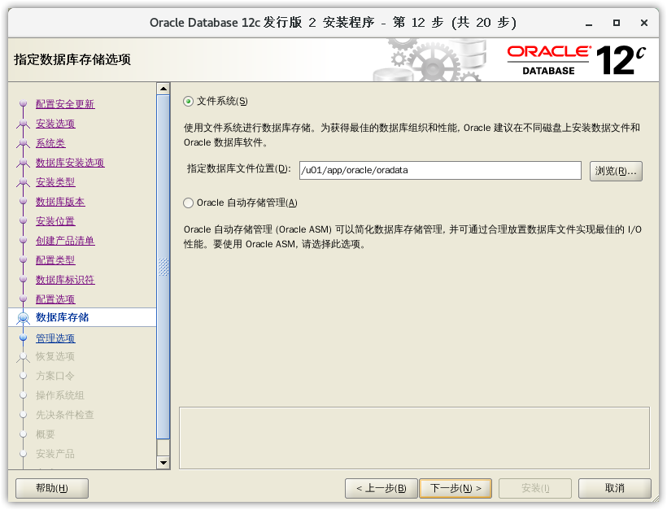The width and height of the screenshot is (667, 510).
Task: Click the 浏览 browse button
Action: (x=615, y=171)
